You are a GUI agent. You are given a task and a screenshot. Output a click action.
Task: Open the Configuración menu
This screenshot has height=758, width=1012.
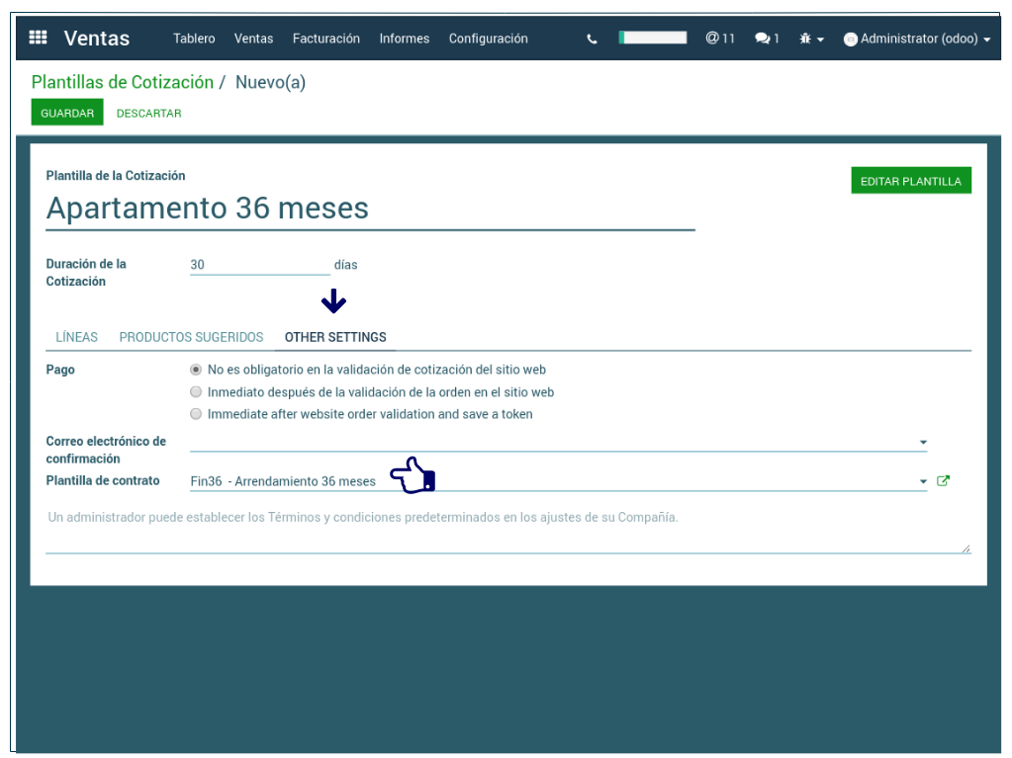(488, 39)
